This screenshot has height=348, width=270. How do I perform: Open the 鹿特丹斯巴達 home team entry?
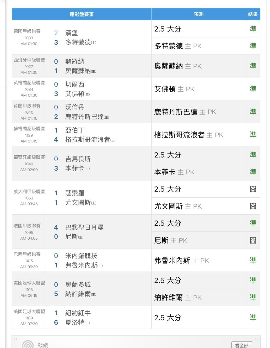(84, 117)
